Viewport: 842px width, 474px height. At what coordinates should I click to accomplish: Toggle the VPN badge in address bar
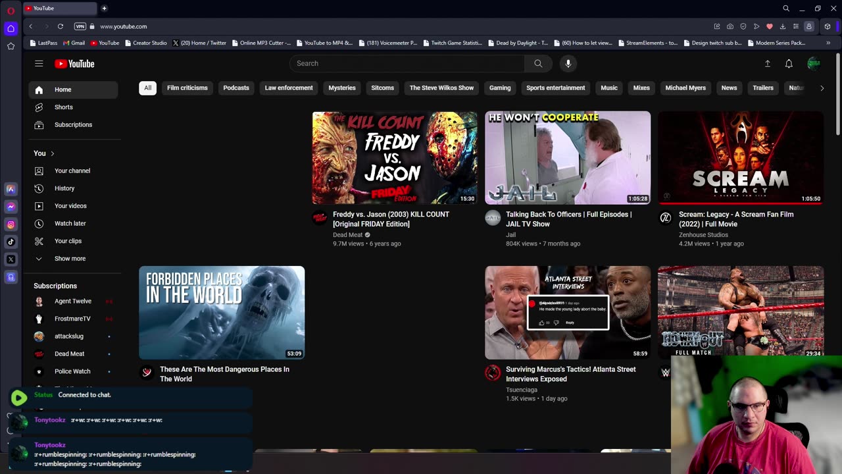80,26
